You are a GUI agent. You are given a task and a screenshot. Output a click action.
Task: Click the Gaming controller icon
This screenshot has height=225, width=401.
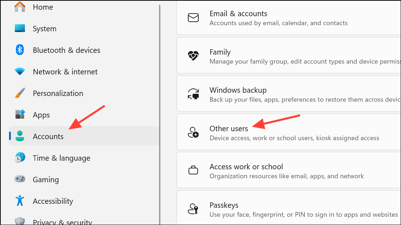pyautogui.click(x=20, y=179)
